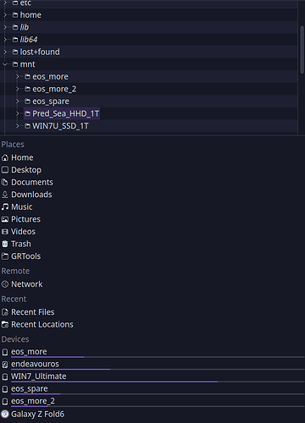Expand the WIN7U_SSD_1T folder arrow
The image size is (305, 423).
coord(18,126)
